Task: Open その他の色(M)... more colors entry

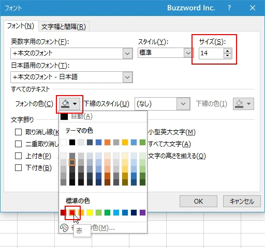Action: coord(103,228)
